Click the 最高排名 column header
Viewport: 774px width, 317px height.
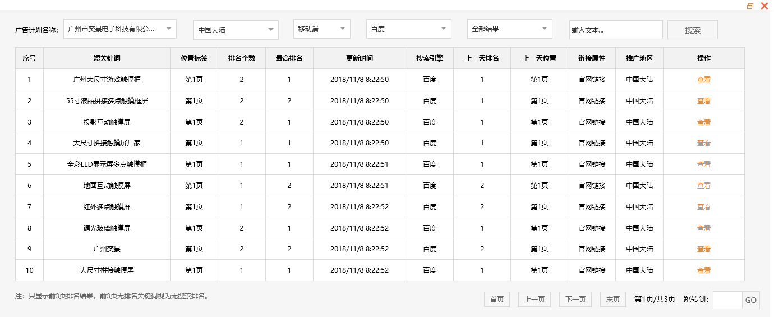(x=289, y=58)
